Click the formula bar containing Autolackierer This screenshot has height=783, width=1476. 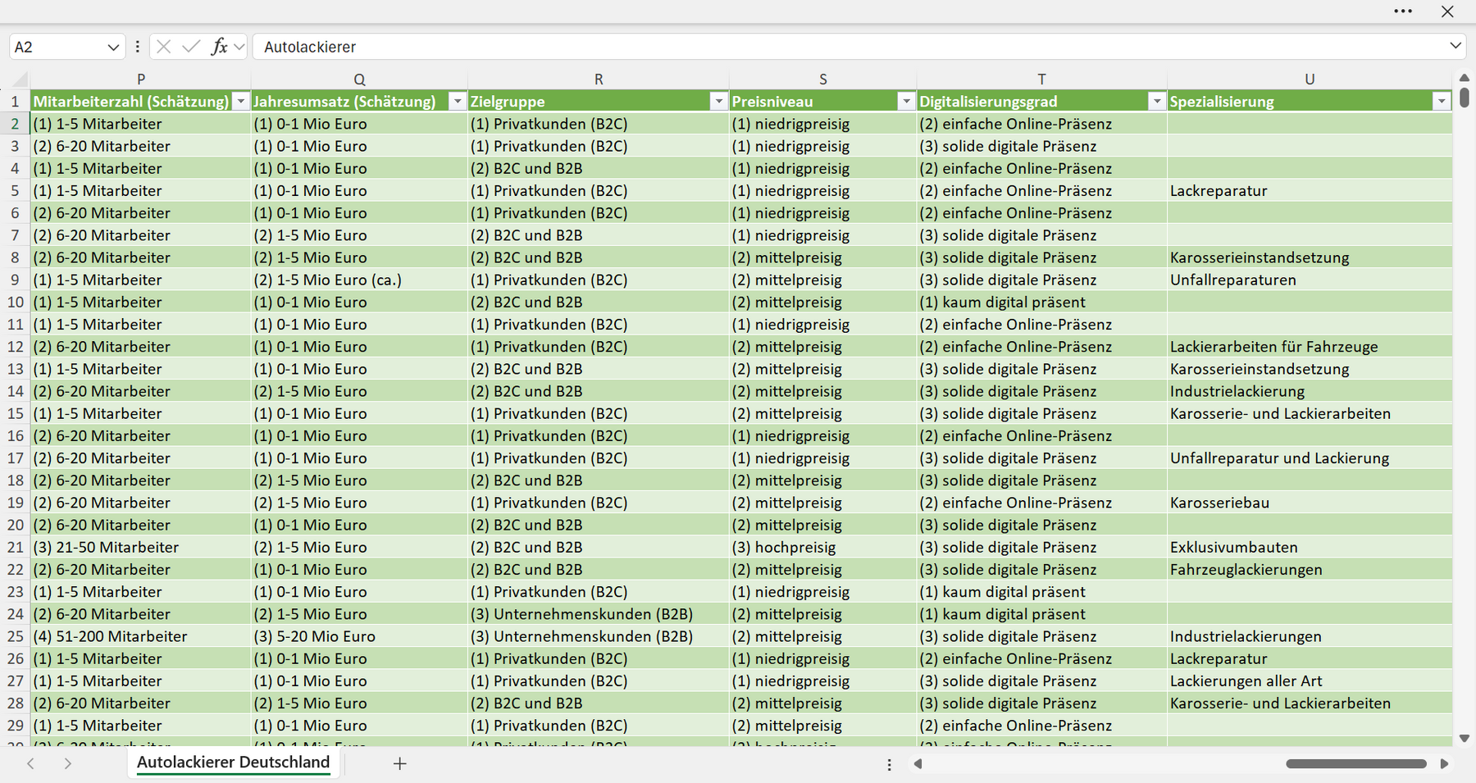[849, 47]
